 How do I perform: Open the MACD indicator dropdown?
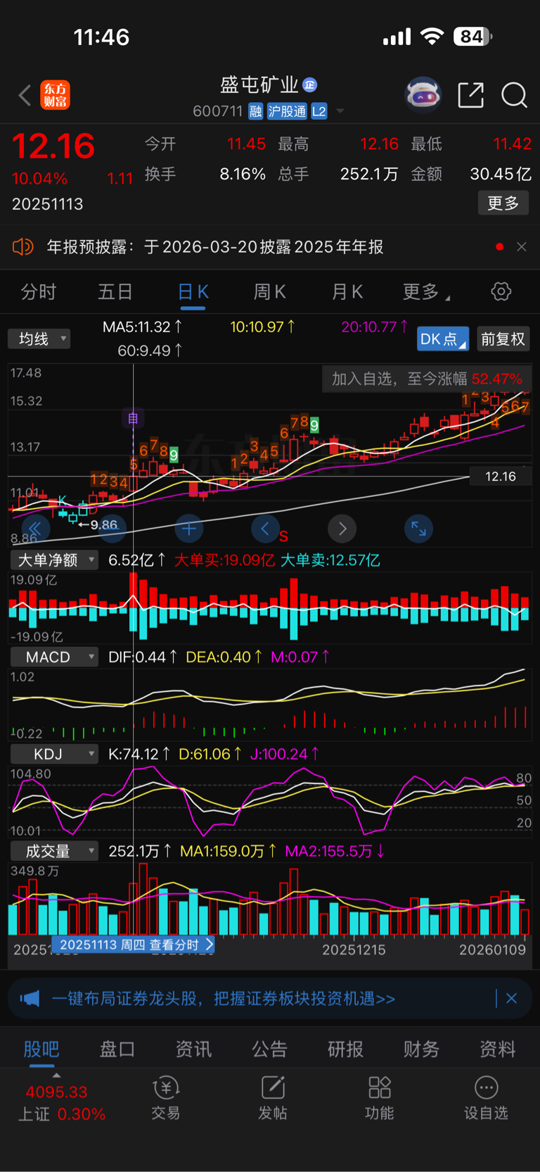point(53,657)
